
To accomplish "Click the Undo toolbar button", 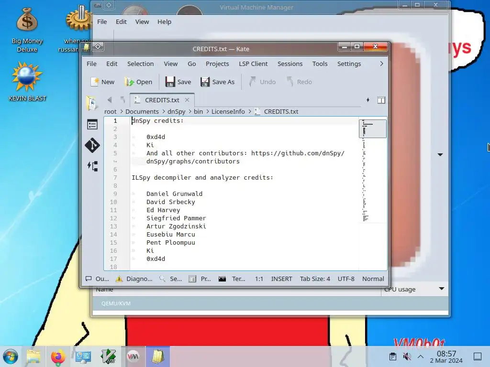I will (x=262, y=82).
